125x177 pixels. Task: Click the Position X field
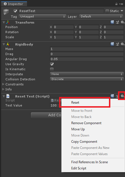(63, 27)
